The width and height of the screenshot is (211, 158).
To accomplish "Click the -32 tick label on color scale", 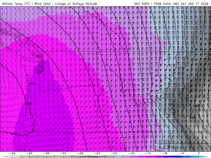I will click(x=63, y=153).
